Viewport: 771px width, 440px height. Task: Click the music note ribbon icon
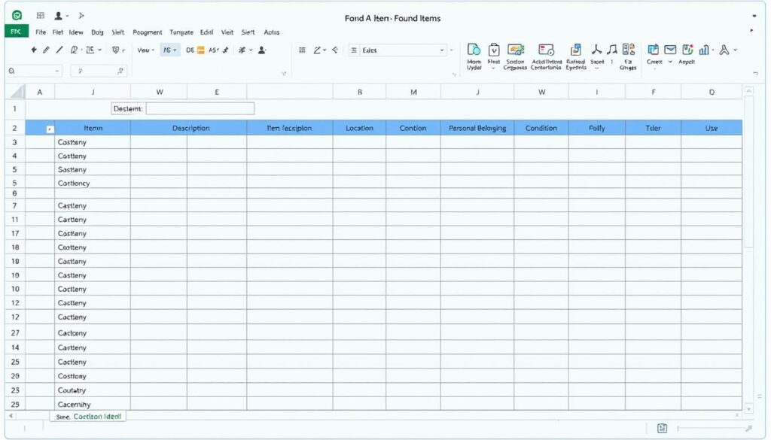click(x=611, y=49)
